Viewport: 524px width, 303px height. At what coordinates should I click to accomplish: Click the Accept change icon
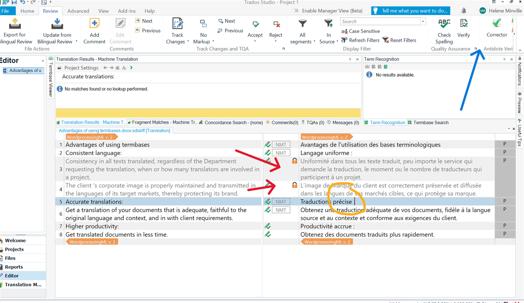pyautogui.click(x=256, y=24)
